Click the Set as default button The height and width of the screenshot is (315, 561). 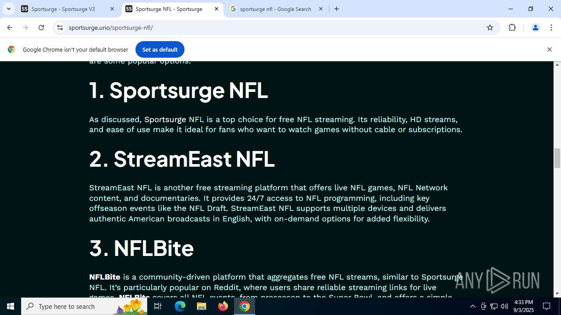(x=160, y=49)
